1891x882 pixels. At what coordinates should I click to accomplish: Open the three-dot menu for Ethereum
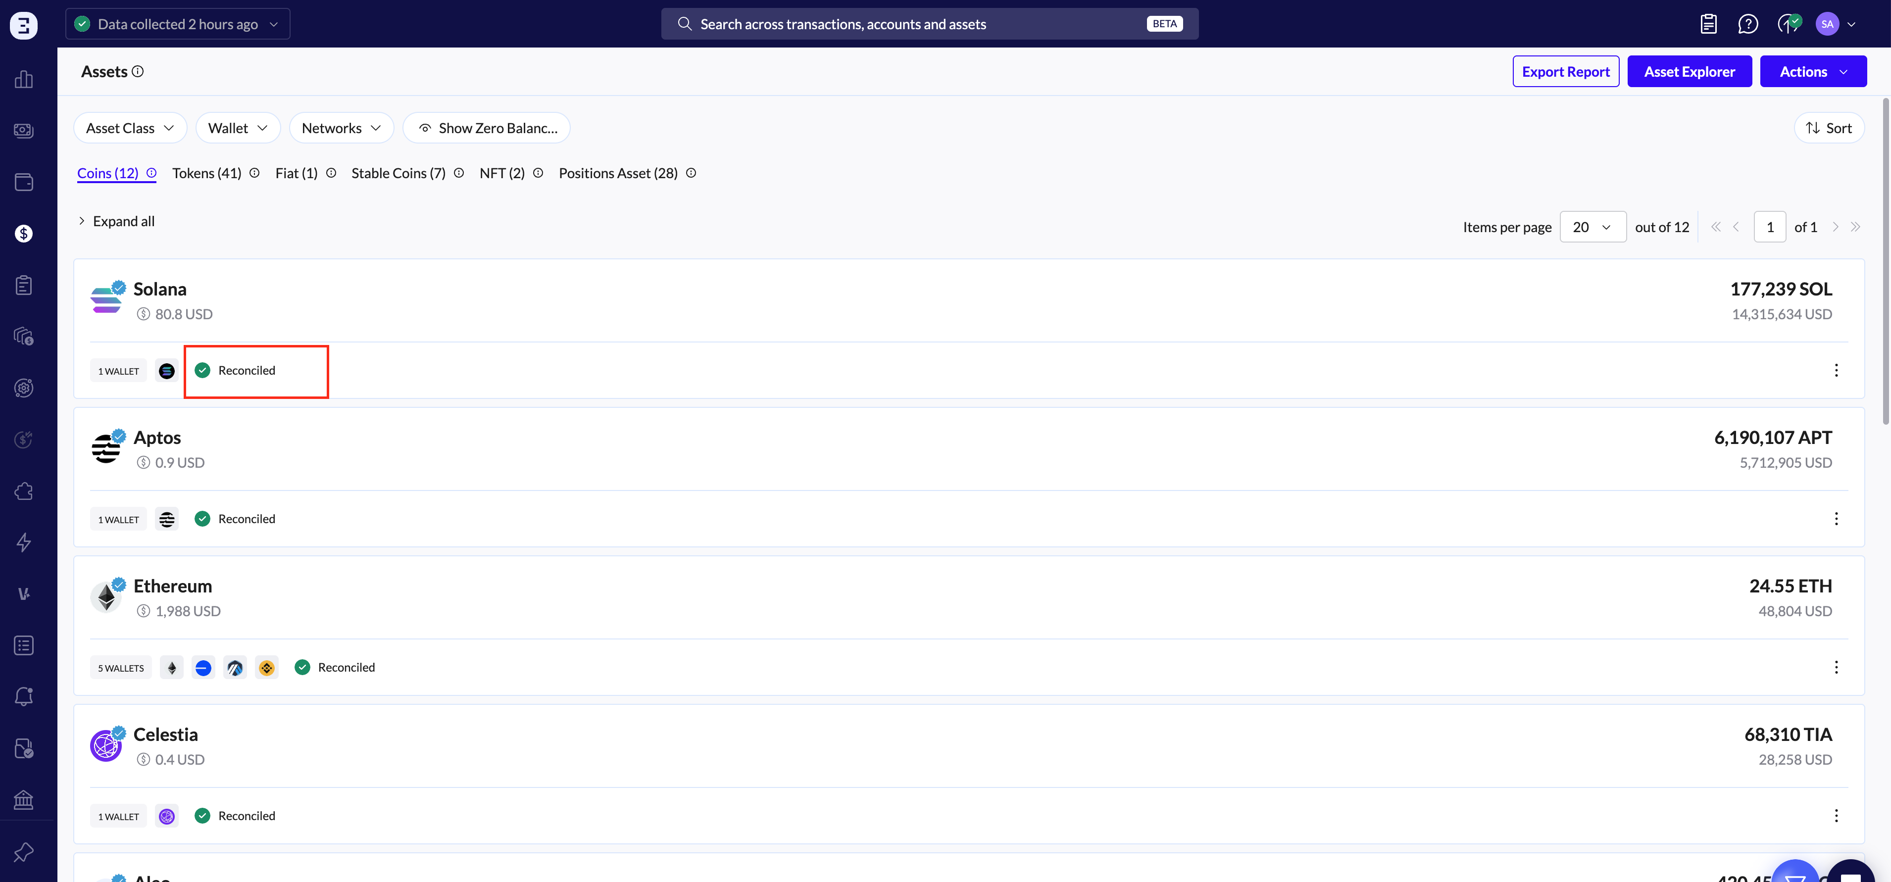[1836, 667]
